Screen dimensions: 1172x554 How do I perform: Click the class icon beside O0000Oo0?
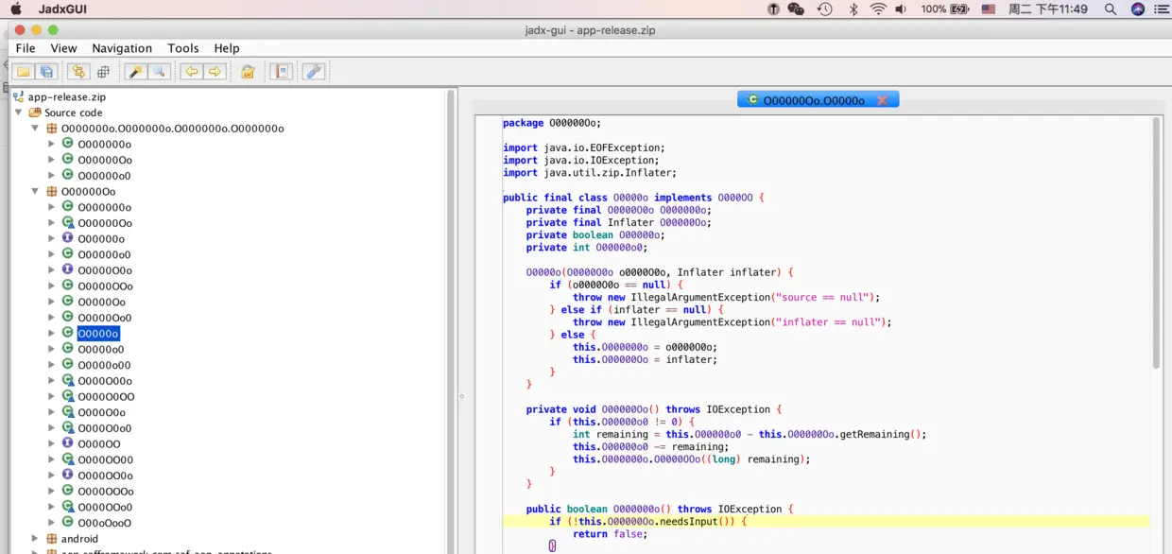click(x=68, y=317)
